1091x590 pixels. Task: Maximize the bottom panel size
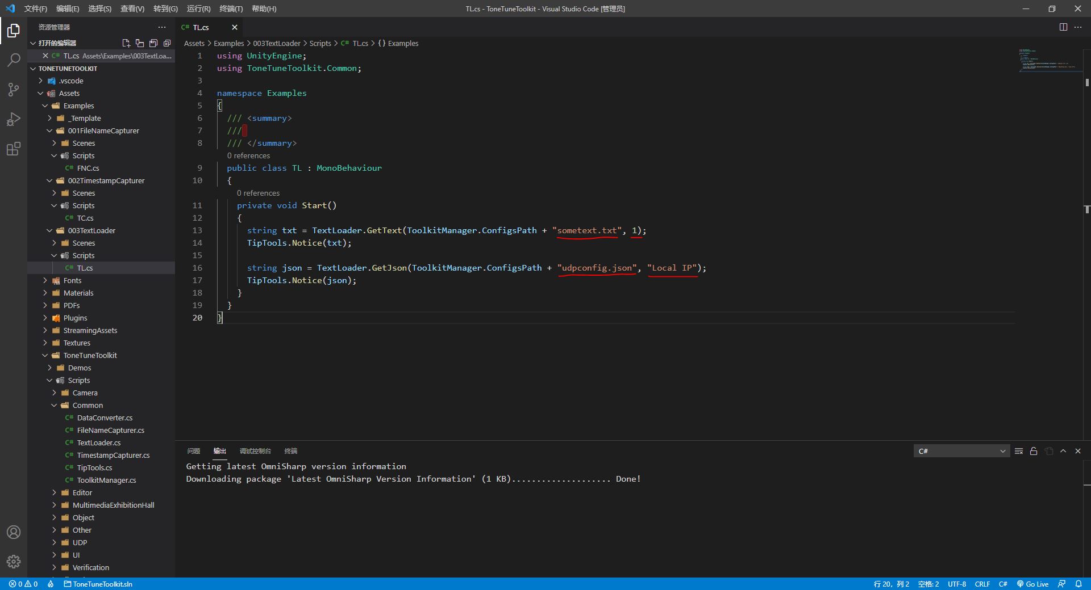click(x=1063, y=451)
